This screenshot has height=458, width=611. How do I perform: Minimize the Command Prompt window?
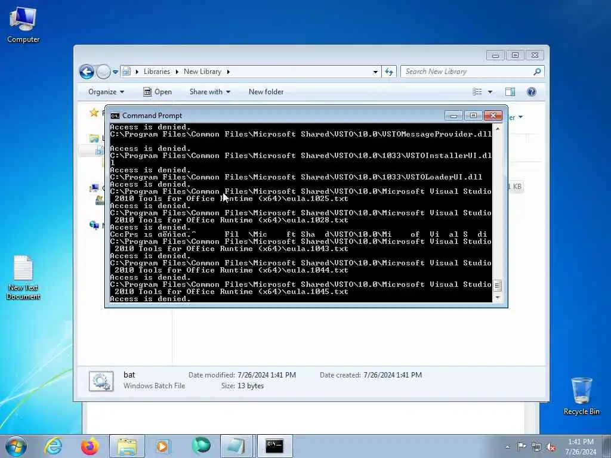pyautogui.click(x=453, y=116)
